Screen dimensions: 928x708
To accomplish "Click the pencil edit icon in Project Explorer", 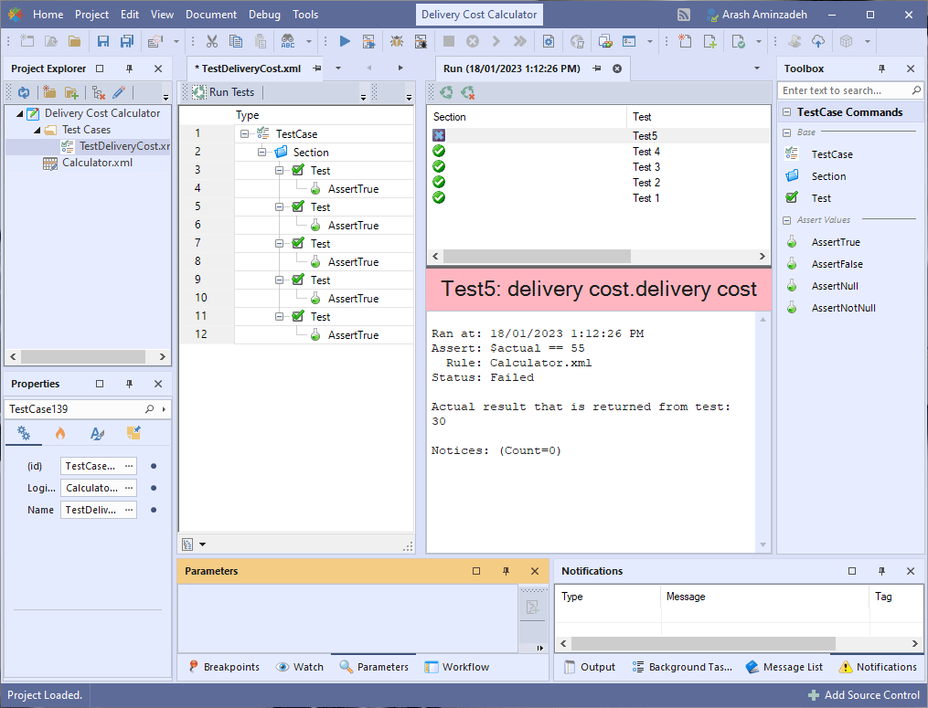I will pyautogui.click(x=118, y=92).
